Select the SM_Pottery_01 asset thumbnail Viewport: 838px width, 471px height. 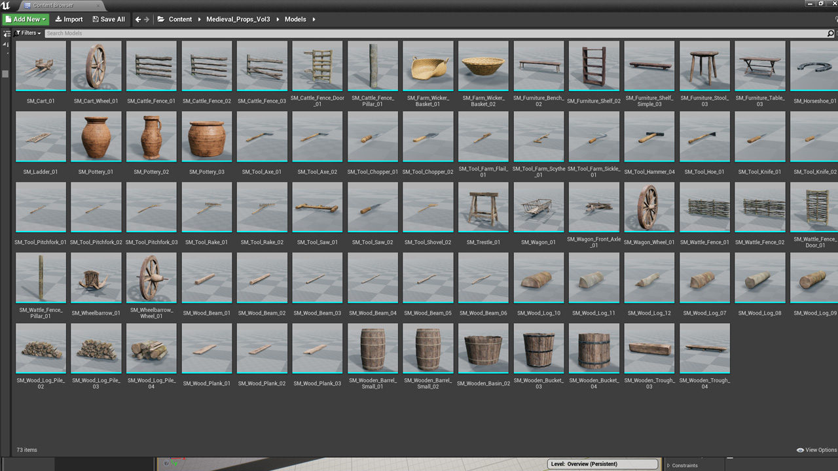point(96,137)
